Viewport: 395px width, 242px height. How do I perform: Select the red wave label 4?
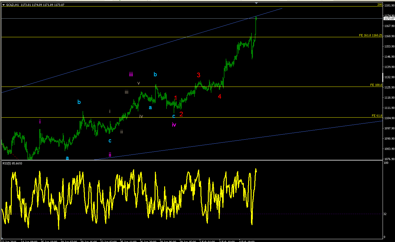219,96
